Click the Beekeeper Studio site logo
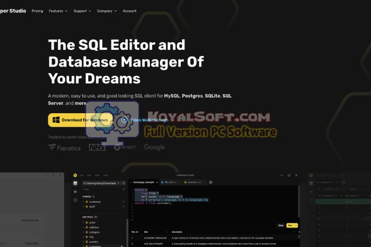The height and width of the screenshot is (247, 371). click(x=13, y=11)
